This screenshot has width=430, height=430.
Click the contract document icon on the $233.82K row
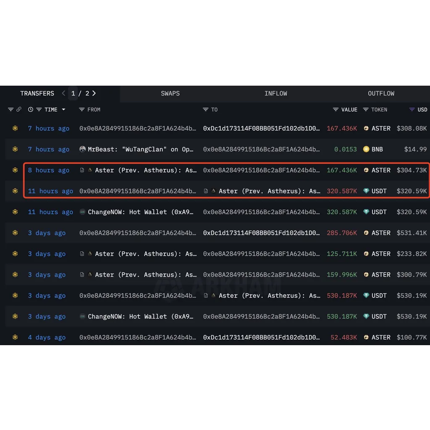coord(82,254)
